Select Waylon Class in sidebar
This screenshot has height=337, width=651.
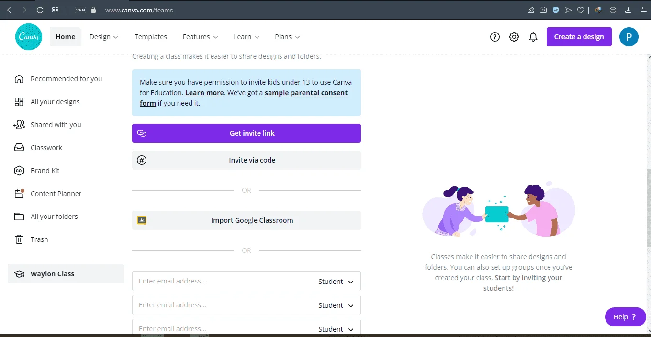click(x=66, y=274)
